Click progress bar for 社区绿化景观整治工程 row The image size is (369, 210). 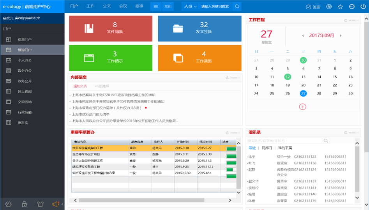point(231,148)
